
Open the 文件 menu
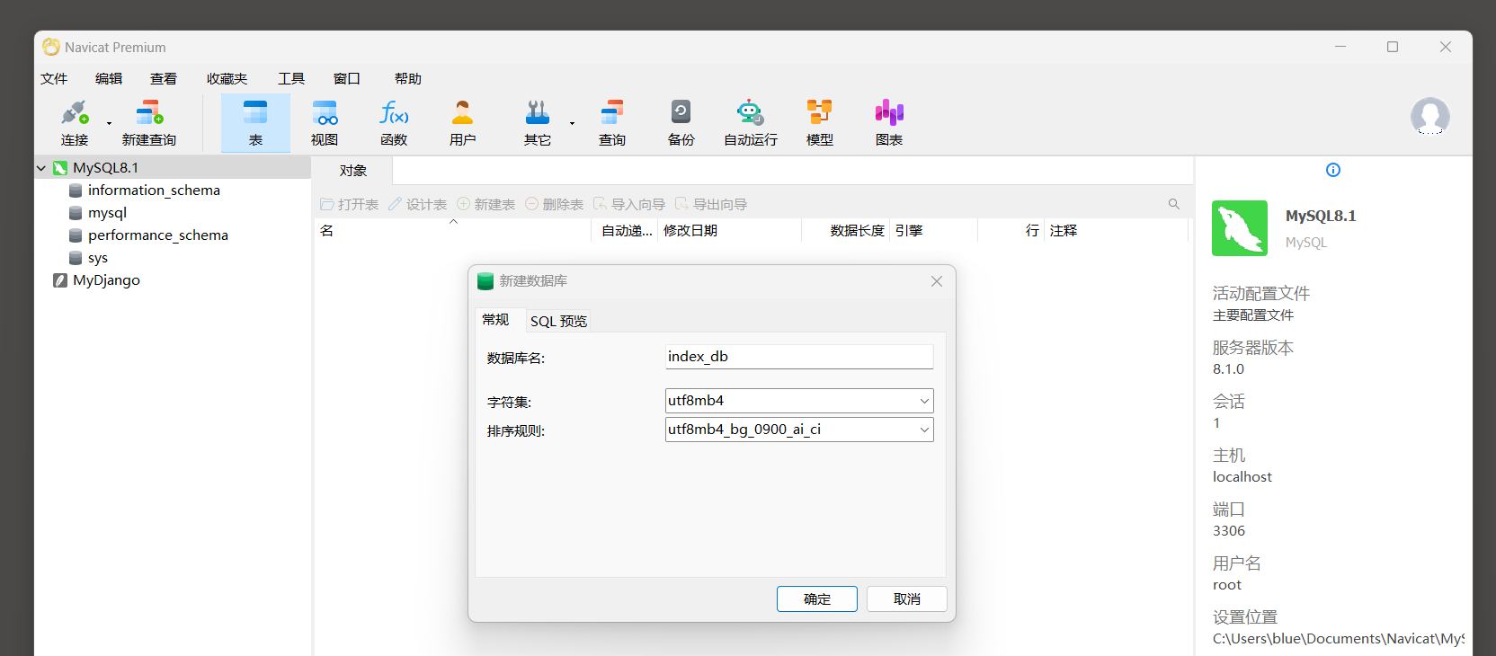[x=54, y=78]
